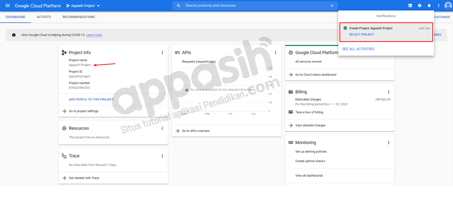
Task: Click Add People to This Project
Action: (x=91, y=100)
